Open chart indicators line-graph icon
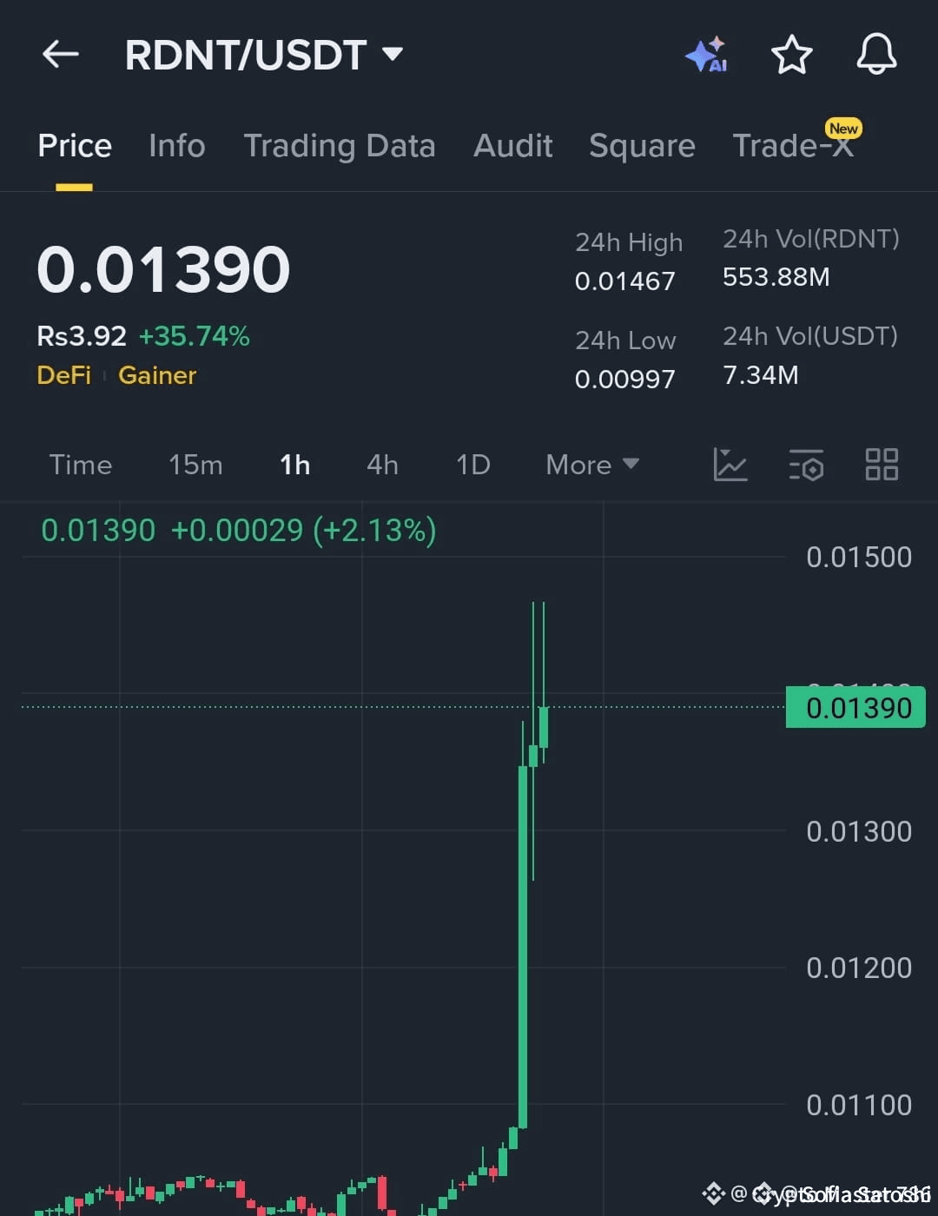Screen dimensions: 938x1216 click(x=730, y=465)
